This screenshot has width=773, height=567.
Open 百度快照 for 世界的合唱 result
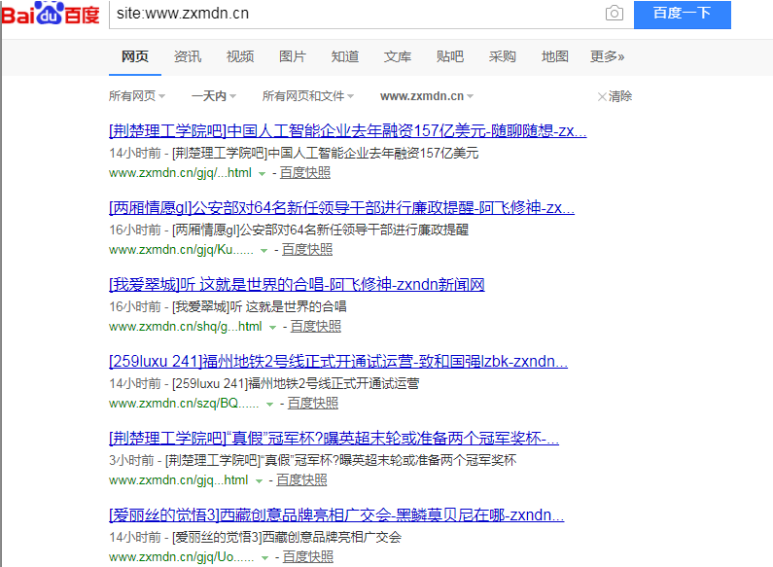315,327
